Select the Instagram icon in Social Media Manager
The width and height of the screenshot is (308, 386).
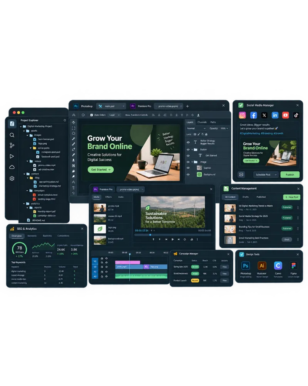point(243,115)
